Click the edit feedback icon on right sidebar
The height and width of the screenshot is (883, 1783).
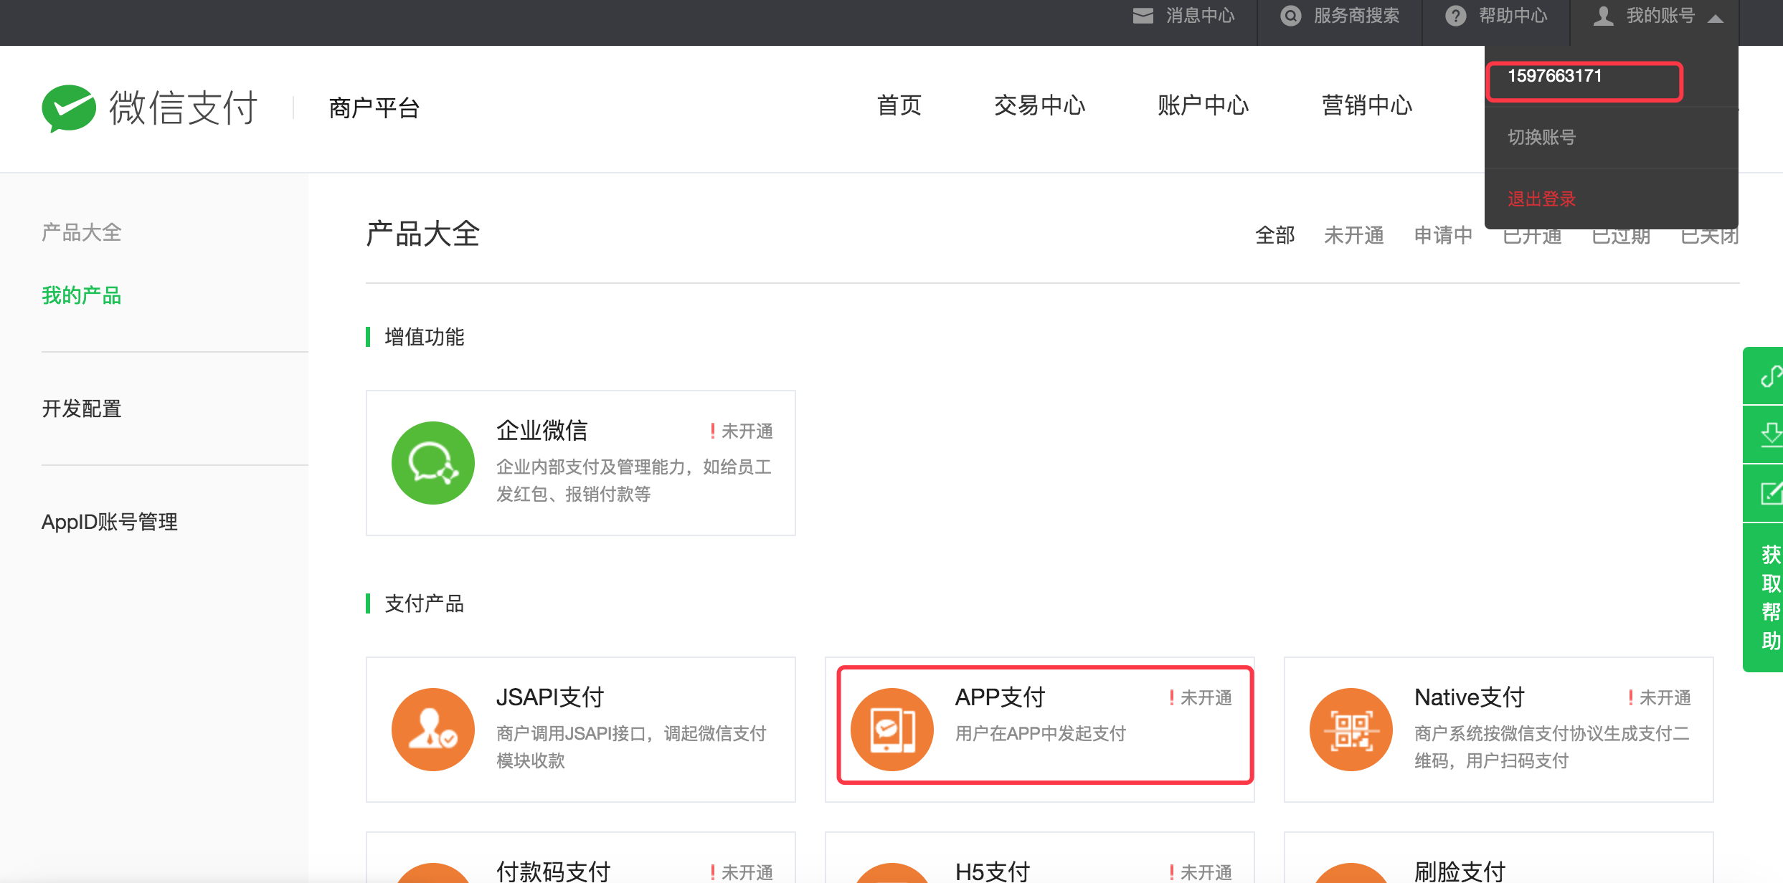(1770, 493)
